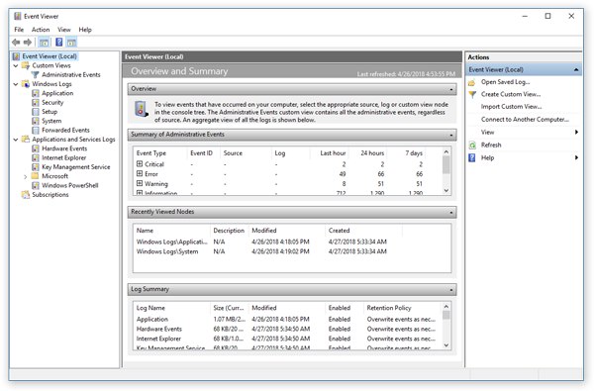Click the Back arrow toolbar icon

point(16,42)
